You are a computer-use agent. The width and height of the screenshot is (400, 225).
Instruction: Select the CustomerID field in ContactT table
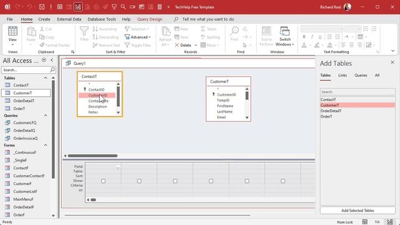(97, 95)
